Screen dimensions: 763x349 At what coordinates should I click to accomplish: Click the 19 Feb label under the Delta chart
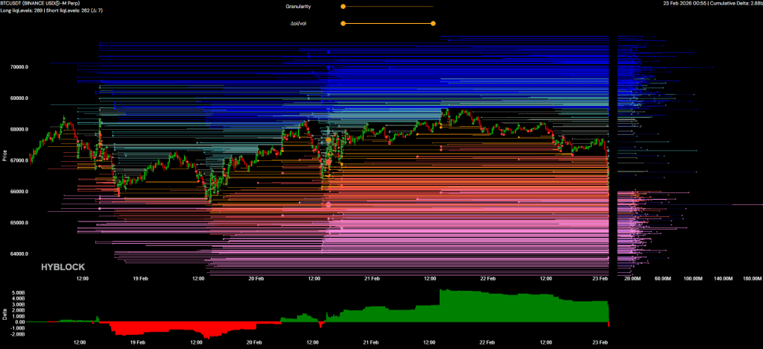[x=138, y=342]
